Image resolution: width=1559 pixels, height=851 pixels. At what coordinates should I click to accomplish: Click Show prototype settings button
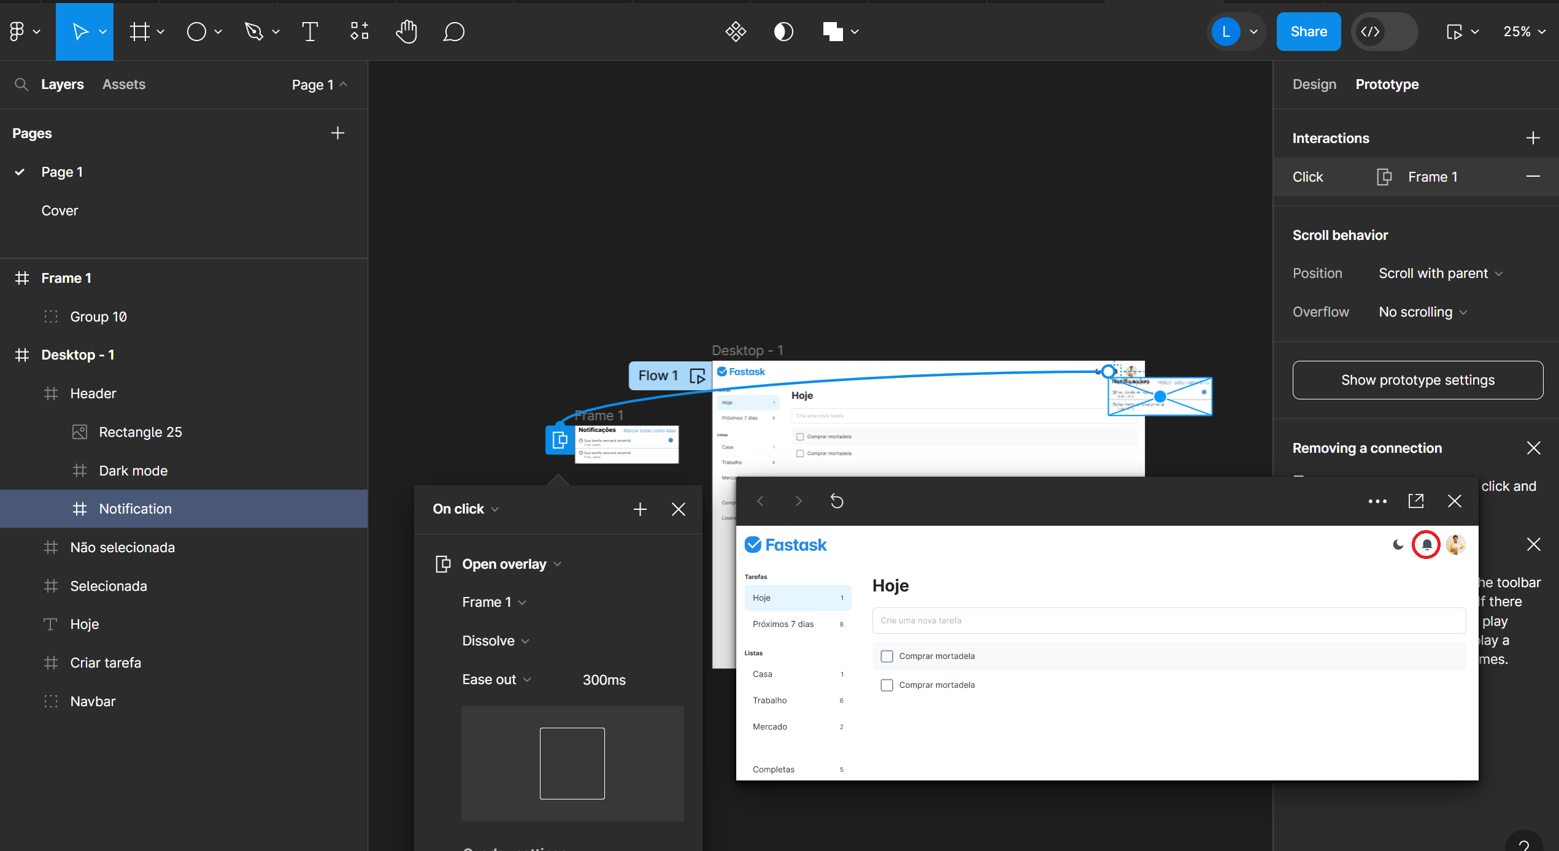[1417, 379]
